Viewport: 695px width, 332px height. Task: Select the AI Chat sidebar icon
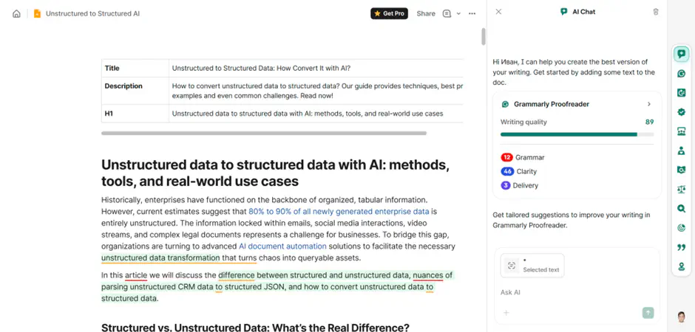(681, 55)
